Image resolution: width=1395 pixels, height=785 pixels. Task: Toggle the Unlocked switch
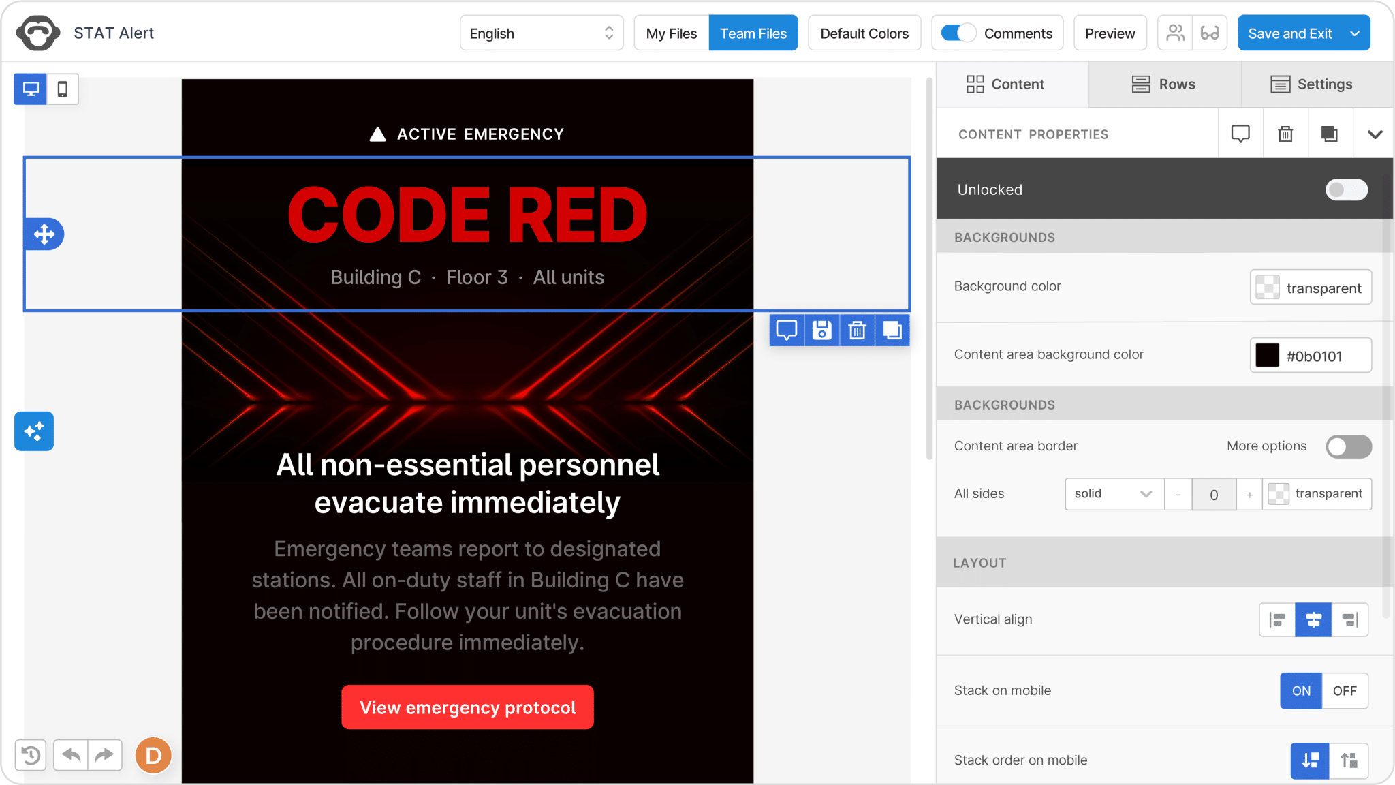coord(1347,189)
